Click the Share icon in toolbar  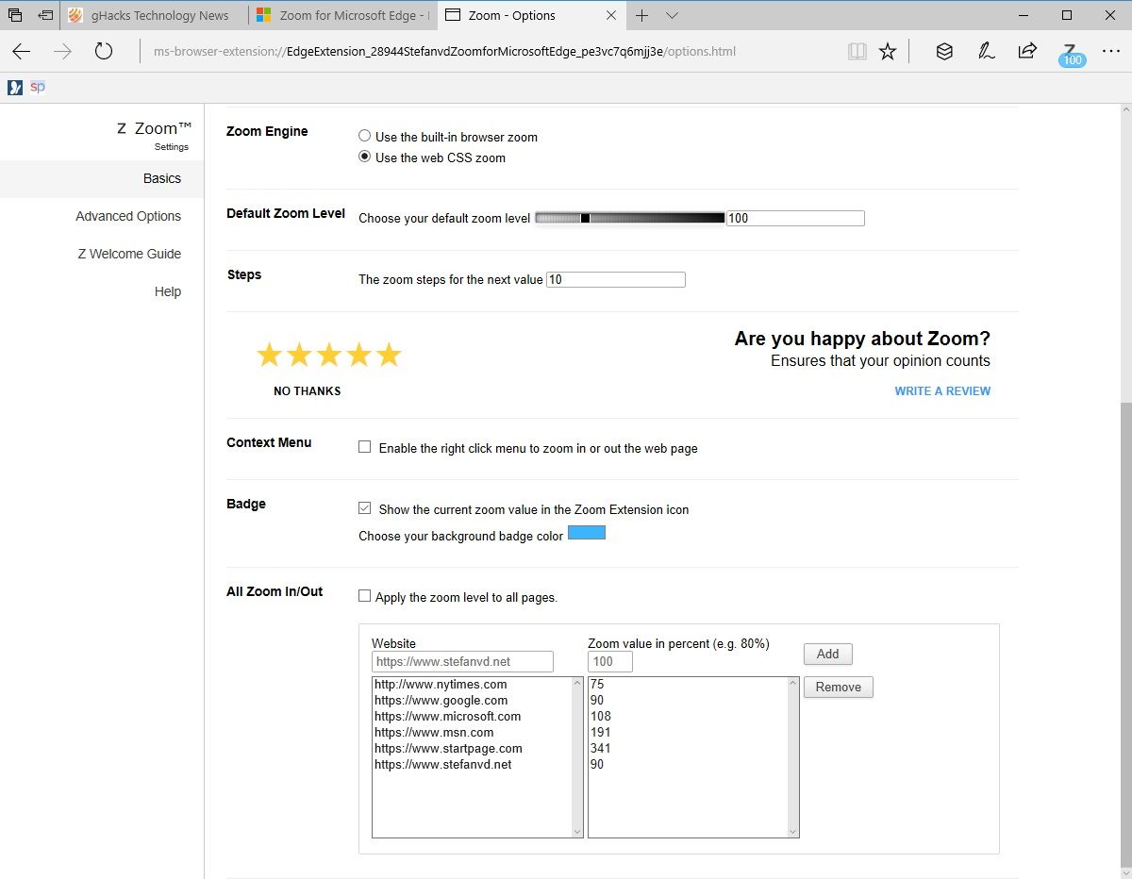tap(1027, 52)
